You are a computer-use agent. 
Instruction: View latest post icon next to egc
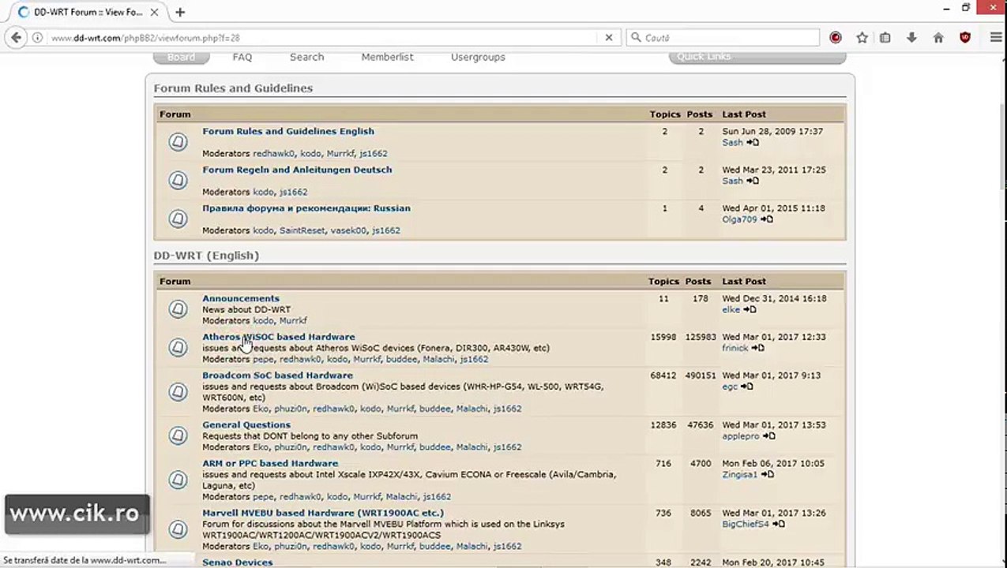tap(746, 387)
